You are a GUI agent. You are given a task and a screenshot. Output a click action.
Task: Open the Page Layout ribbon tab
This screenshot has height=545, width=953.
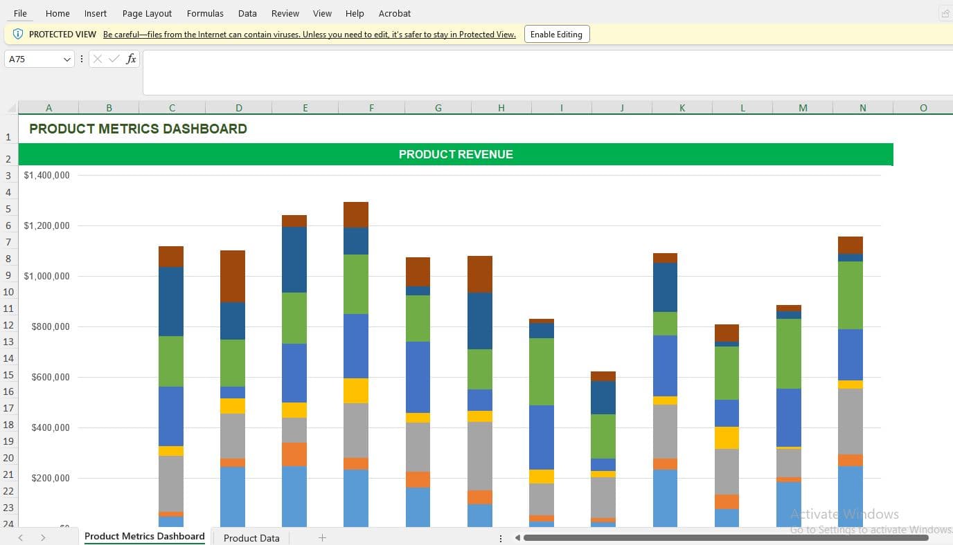point(147,13)
